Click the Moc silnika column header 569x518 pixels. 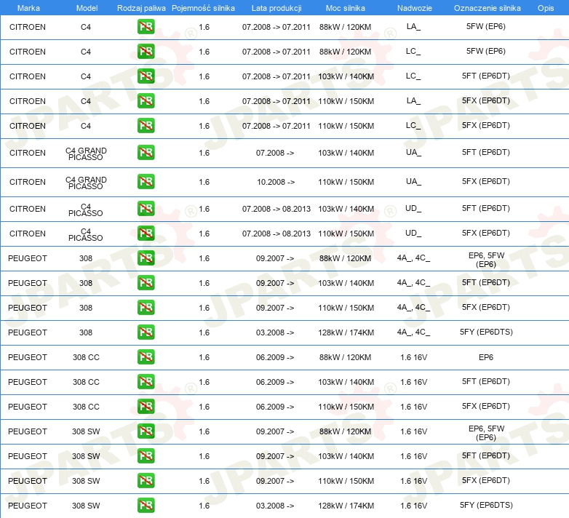click(x=346, y=8)
